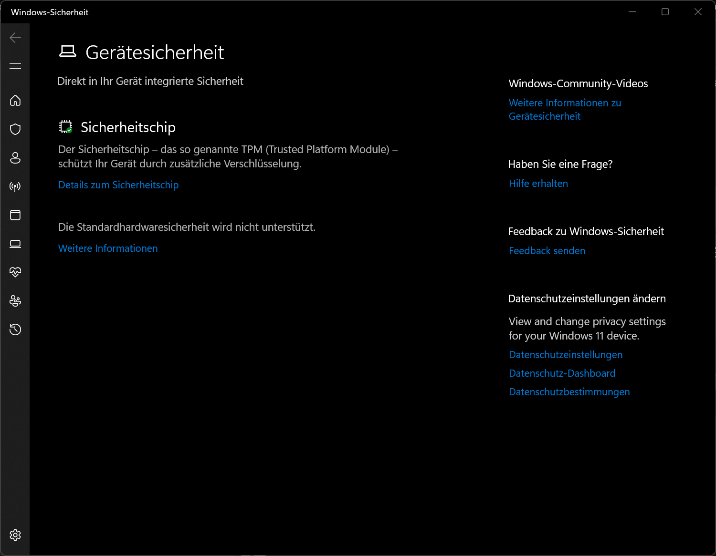Viewport: 716px width, 556px height.
Task: Click the 'Sicherheitschip' section heading
Action: [x=128, y=127]
